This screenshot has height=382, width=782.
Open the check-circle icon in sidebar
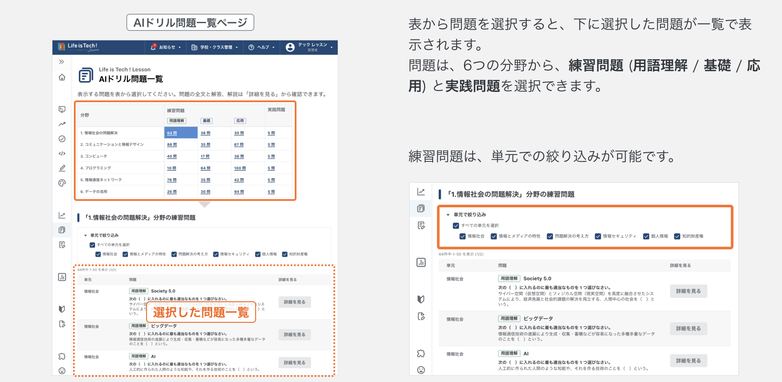click(x=62, y=139)
